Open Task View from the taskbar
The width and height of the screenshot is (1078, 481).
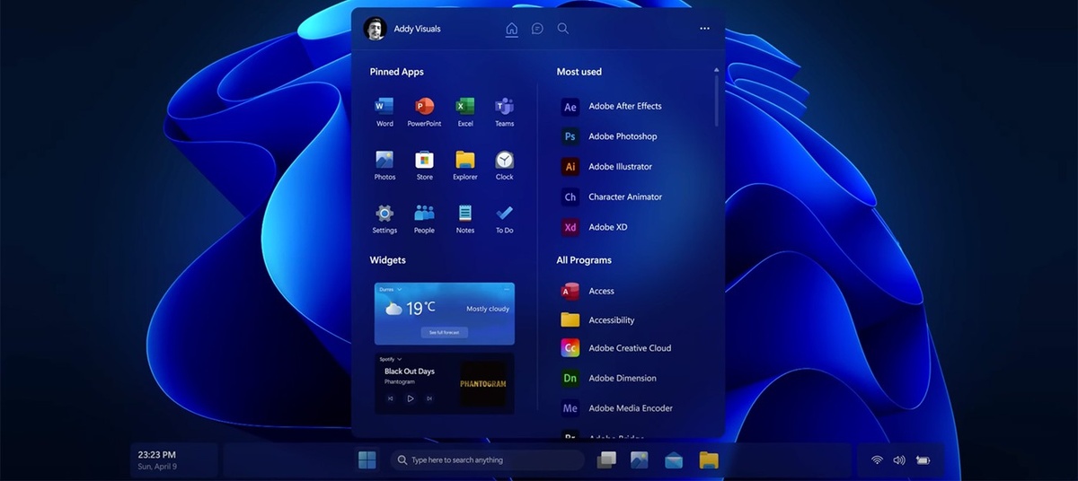click(x=606, y=460)
